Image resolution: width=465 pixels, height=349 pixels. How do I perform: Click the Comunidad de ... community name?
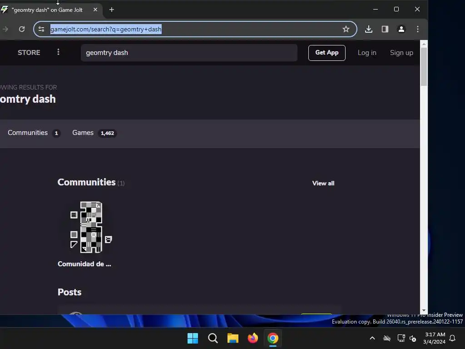pyautogui.click(x=84, y=264)
